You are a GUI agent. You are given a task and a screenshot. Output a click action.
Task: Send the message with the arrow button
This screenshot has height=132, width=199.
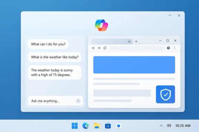point(78,101)
